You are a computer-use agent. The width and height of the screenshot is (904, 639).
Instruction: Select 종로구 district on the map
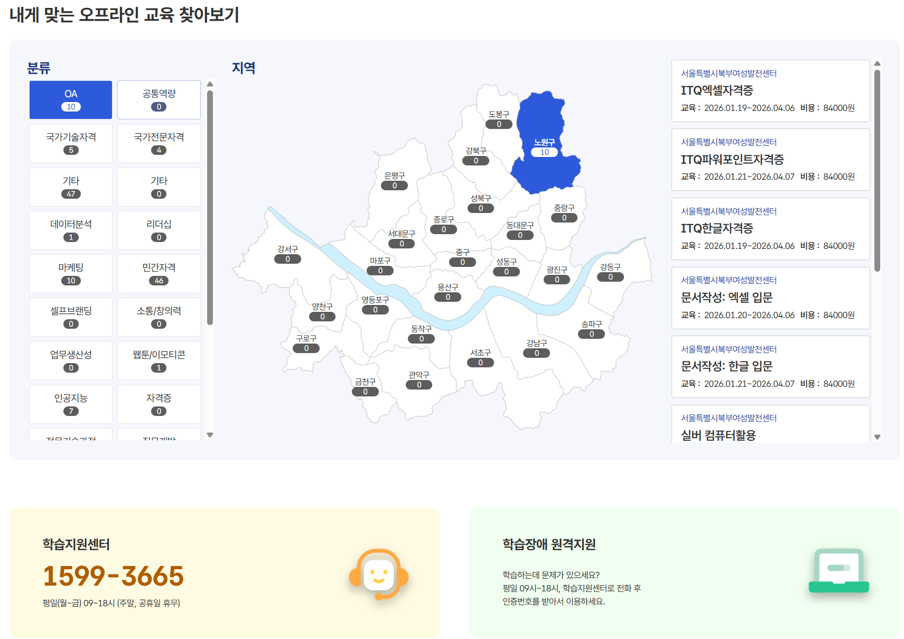coord(443,225)
